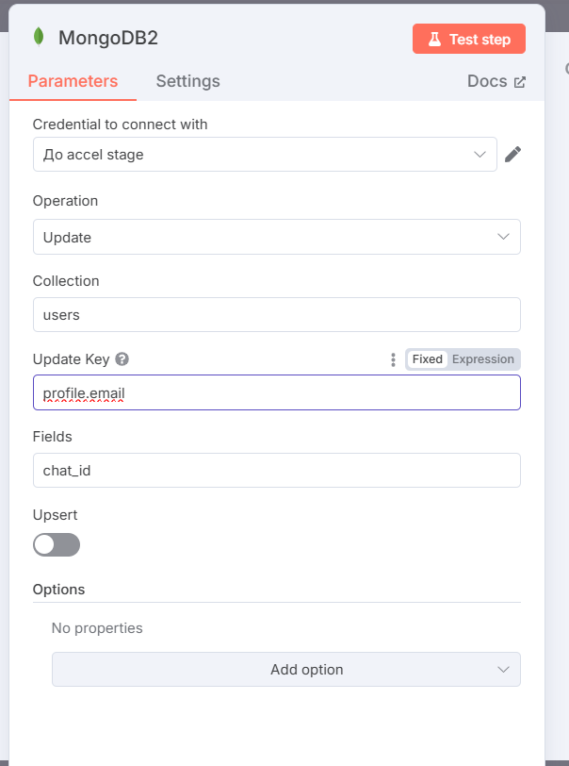Toggle the Upsert switch on
The height and width of the screenshot is (766, 569).
coord(57,544)
